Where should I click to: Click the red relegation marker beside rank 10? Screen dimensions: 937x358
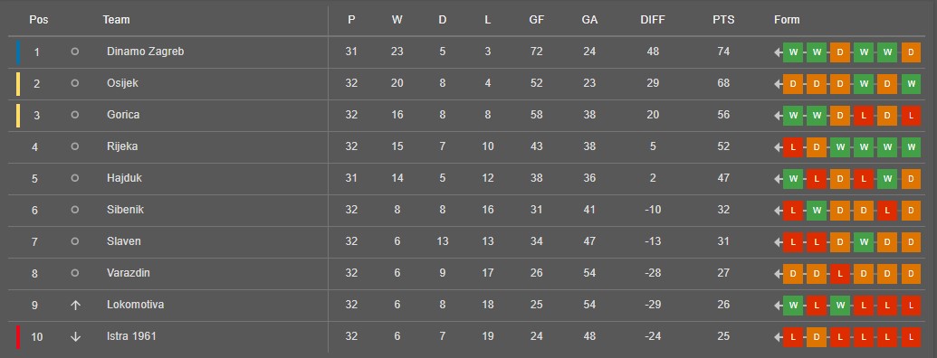tap(18, 336)
